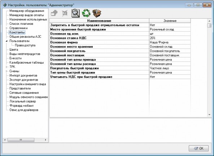Screen dimensions: 214x156
Task: Click the green recycle refresh icon
Action: (86, 13)
